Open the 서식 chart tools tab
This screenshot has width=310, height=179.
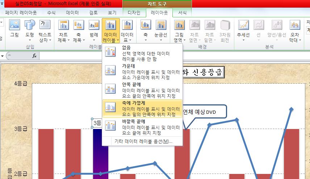(x=182, y=13)
